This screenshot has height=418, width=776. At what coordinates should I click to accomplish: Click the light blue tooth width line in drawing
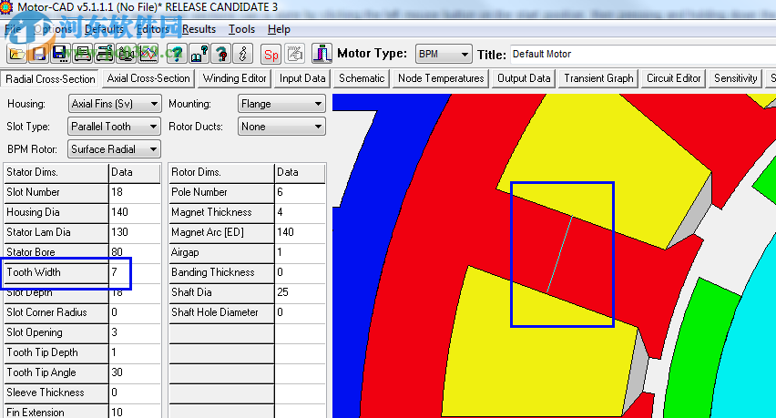[x=560, y=254]
